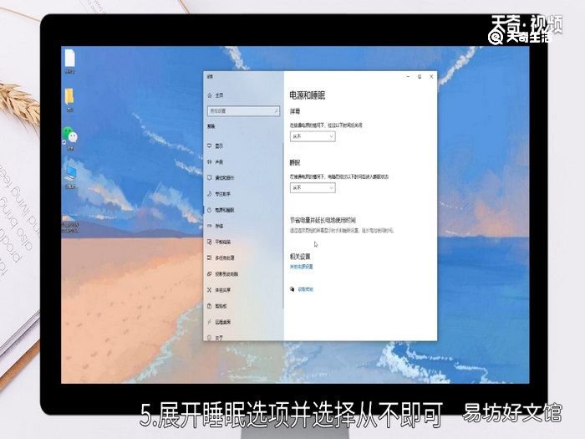Image resolution: width=585 pixels, height=439 pixels.
Task: Select the blank document file on desktop
Action: coord(69,62)
